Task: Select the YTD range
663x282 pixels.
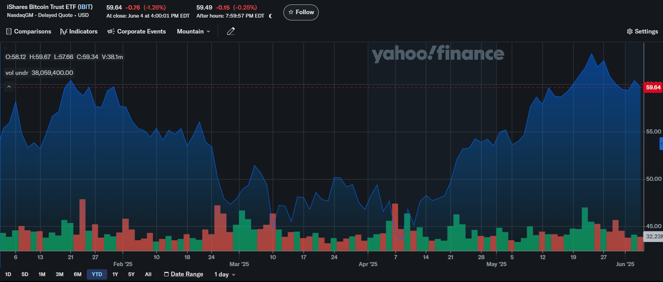Action: click(x=97, y=274)
